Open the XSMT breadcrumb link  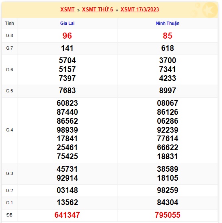click(67, 9)
